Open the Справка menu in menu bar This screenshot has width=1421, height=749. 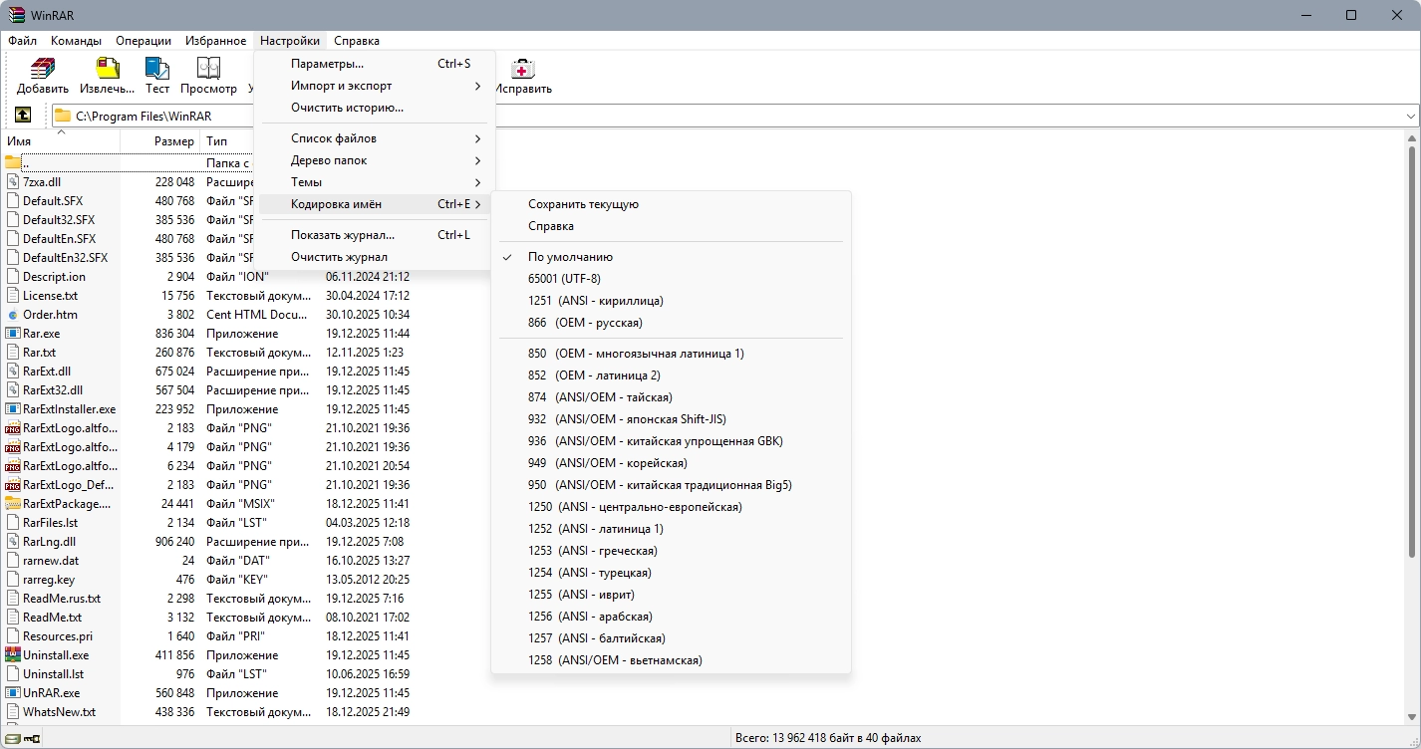357,41
